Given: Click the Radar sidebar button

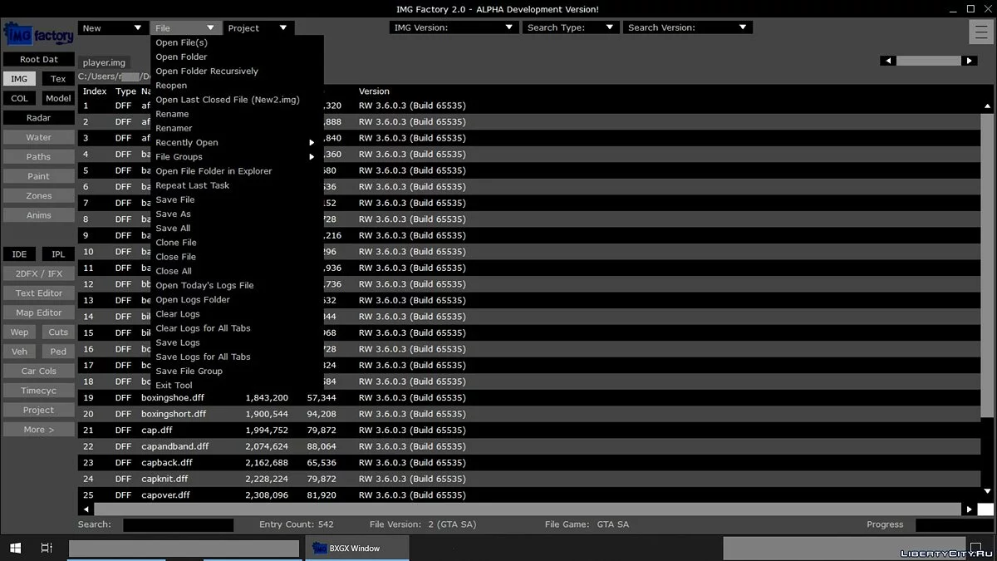Looking at the screenshot, I should [38, 118].
